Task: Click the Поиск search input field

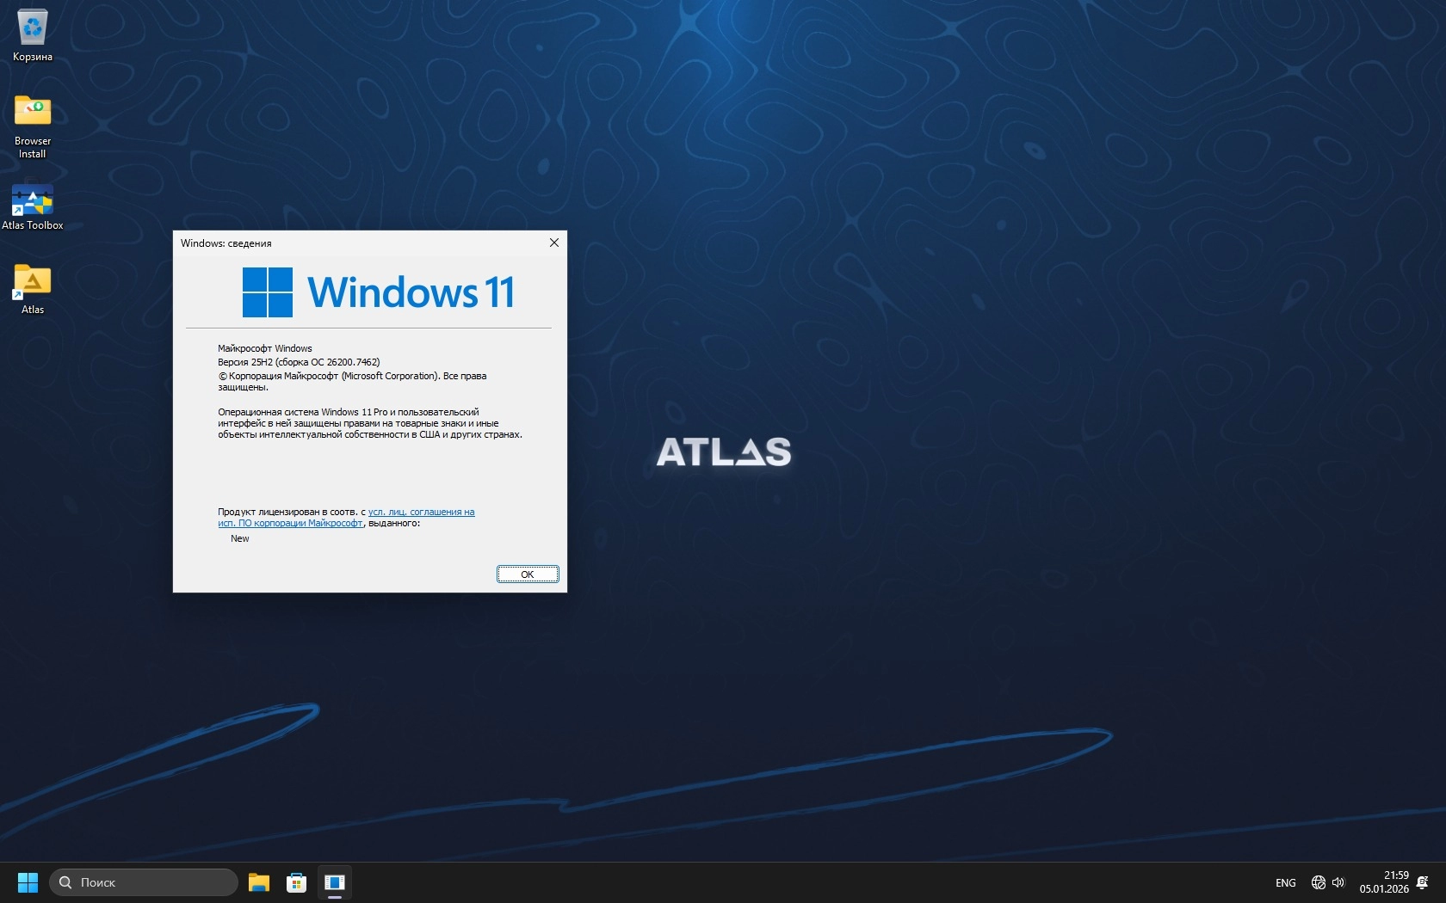Action: coord(142,882)
